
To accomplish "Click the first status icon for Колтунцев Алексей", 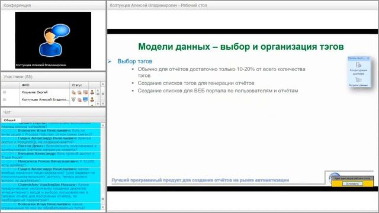I will (73, 99).
